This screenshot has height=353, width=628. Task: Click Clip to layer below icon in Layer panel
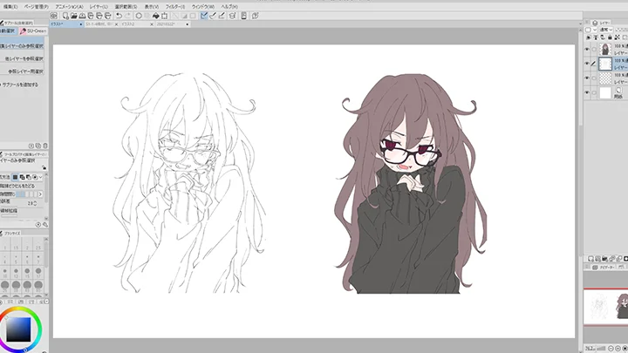tap(589, 37)
